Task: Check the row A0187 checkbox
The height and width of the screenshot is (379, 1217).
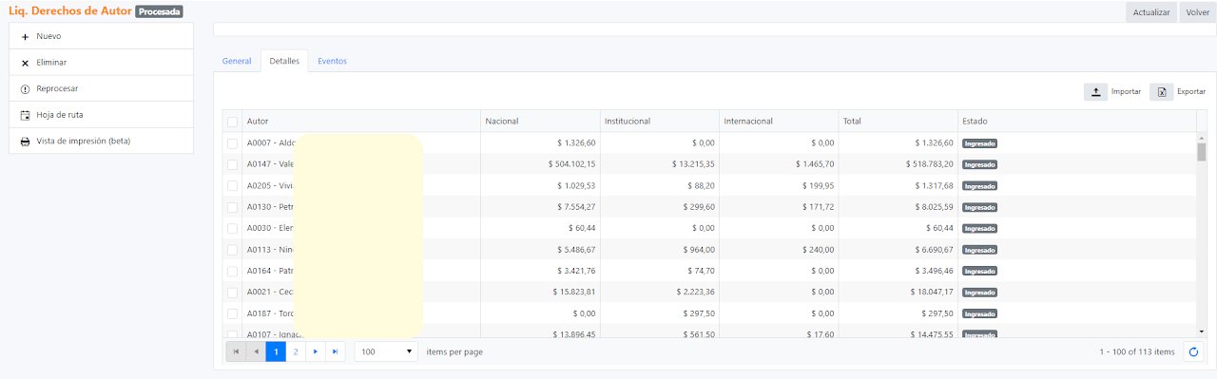Action: [232, 313]
